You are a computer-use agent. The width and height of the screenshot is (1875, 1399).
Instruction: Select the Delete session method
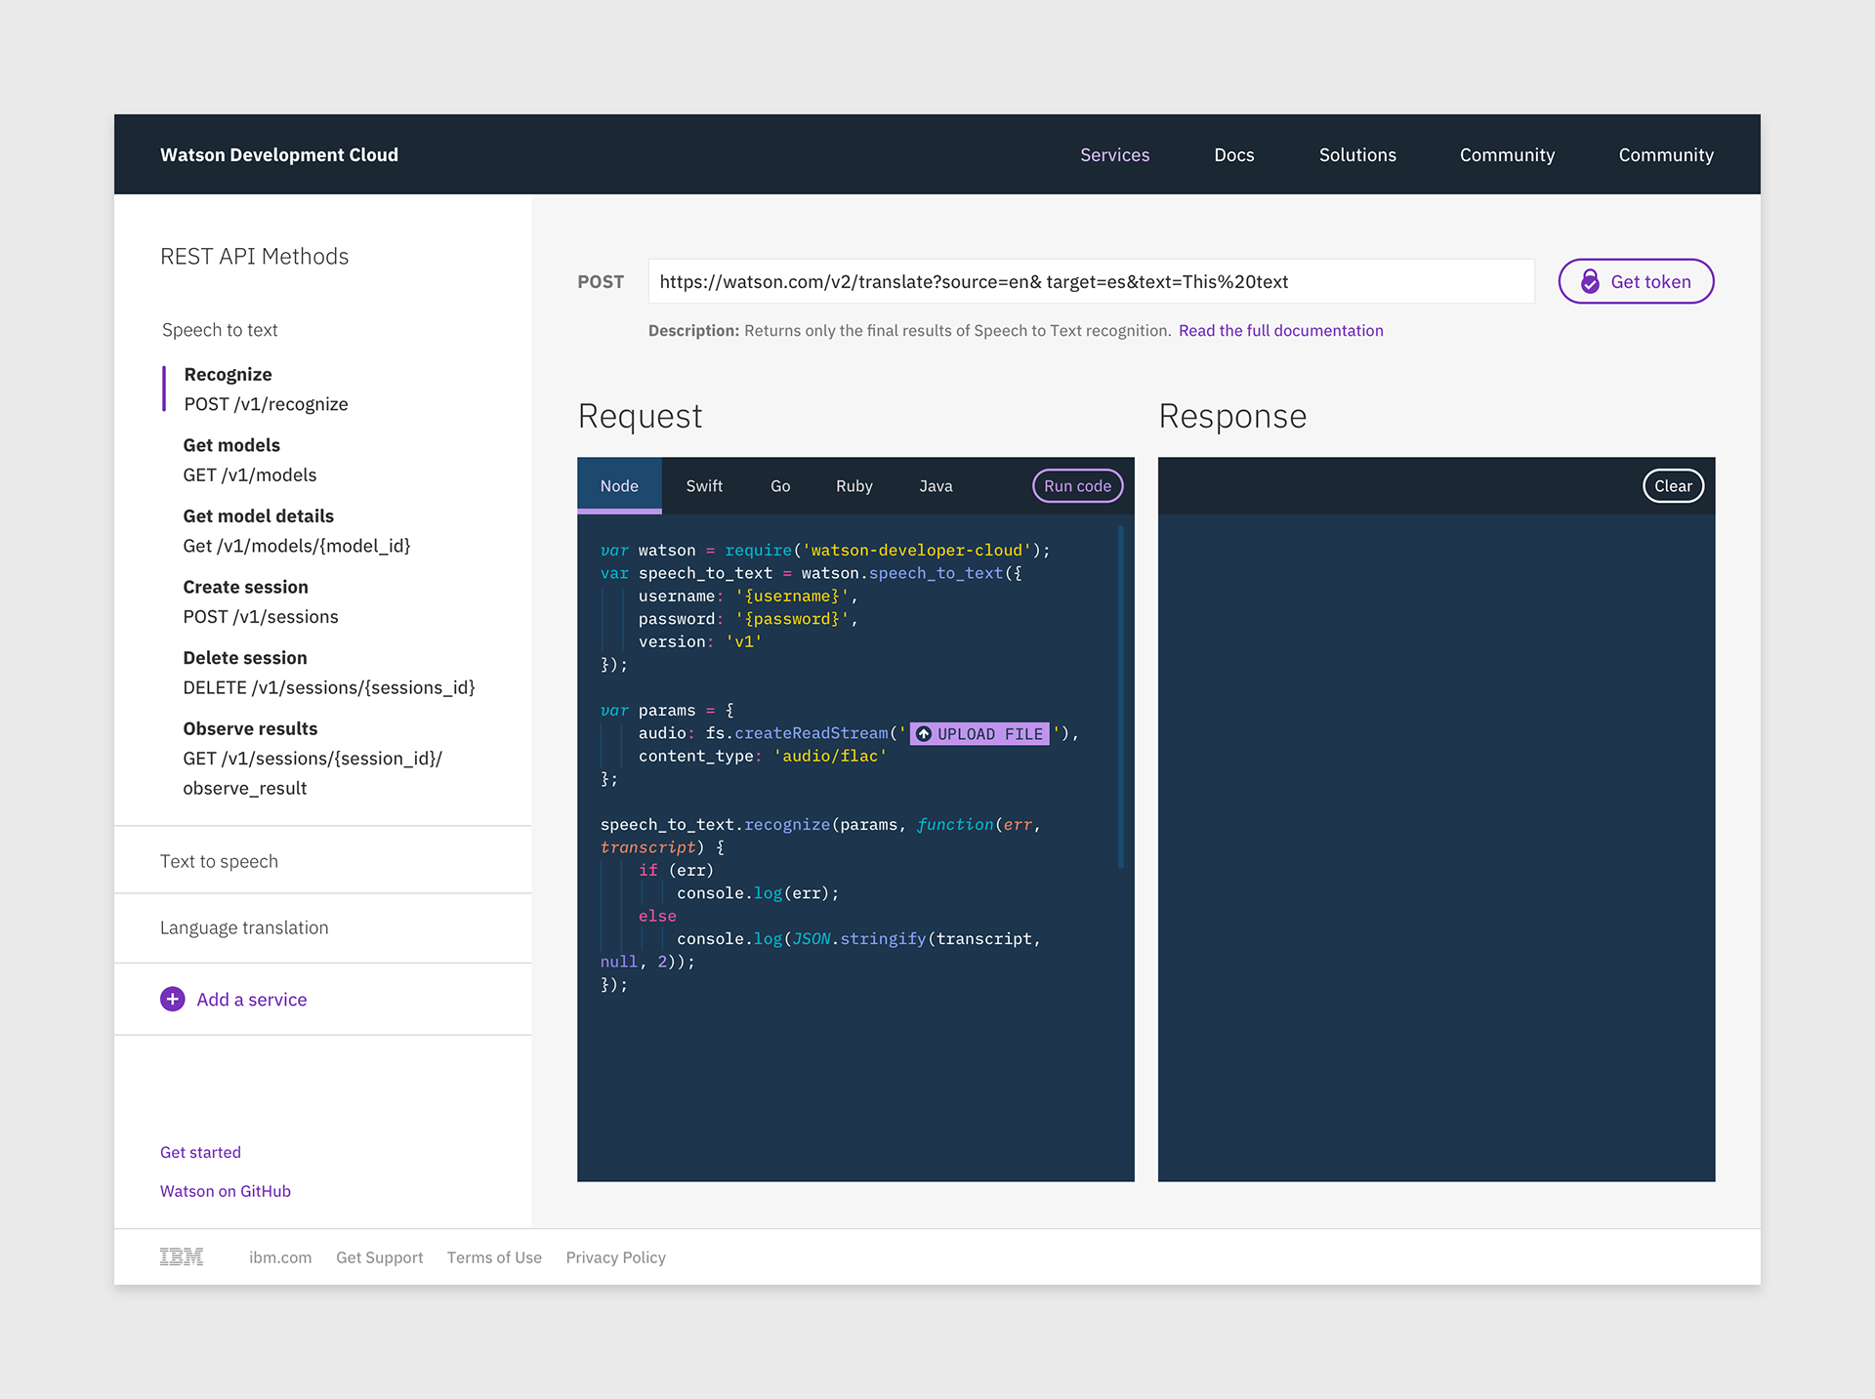click(x=328, y=673)
